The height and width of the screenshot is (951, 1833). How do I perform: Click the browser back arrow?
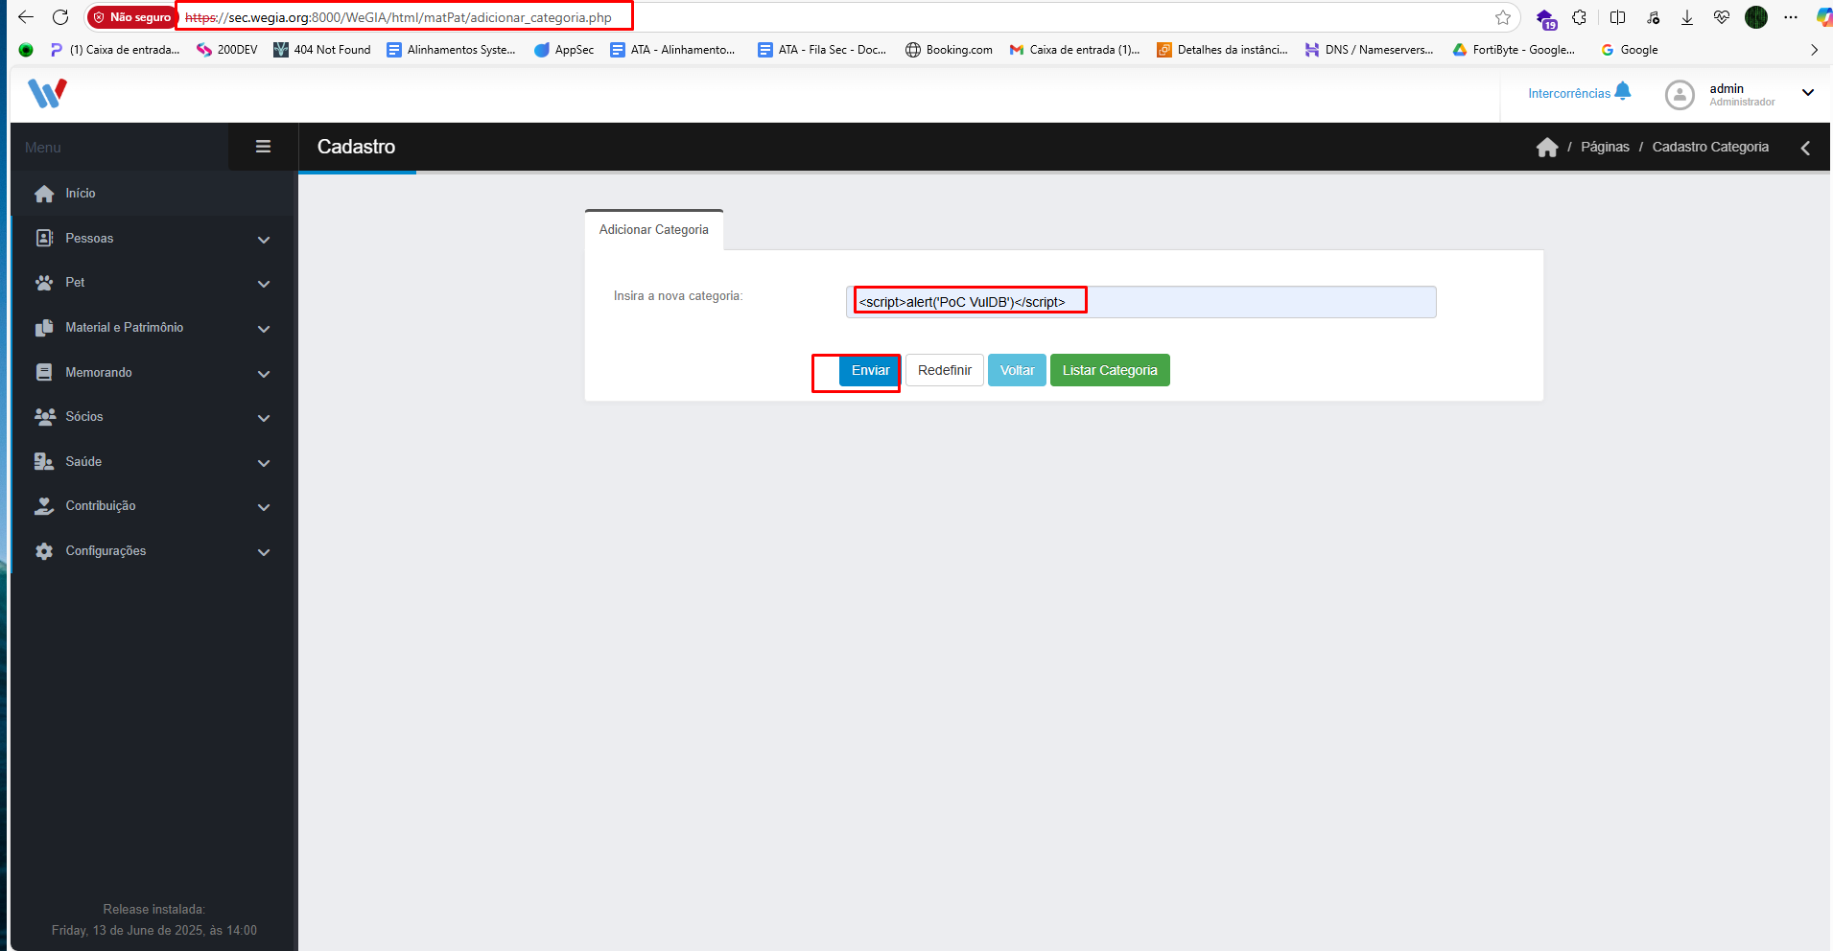(x=26, y=17)
